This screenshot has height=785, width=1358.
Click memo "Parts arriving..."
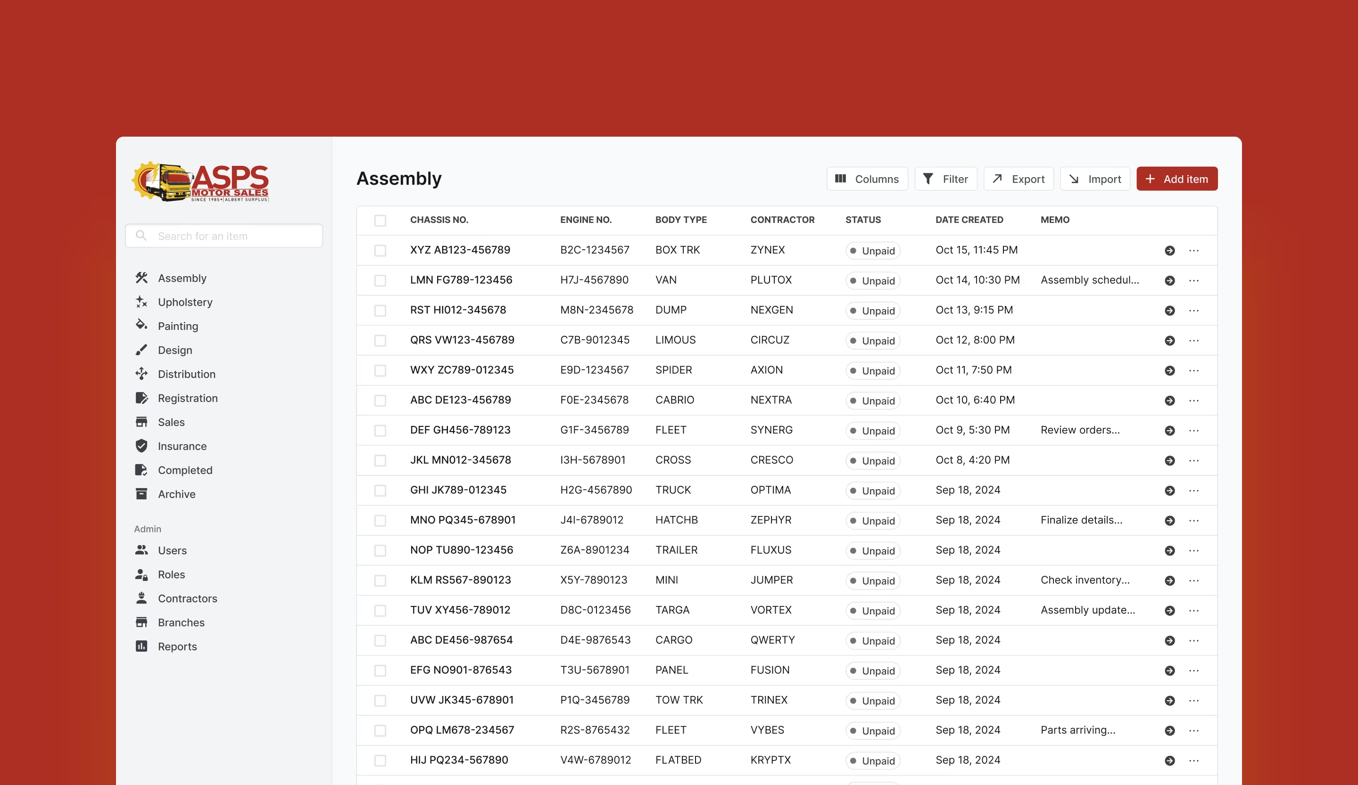point(1078,729)
